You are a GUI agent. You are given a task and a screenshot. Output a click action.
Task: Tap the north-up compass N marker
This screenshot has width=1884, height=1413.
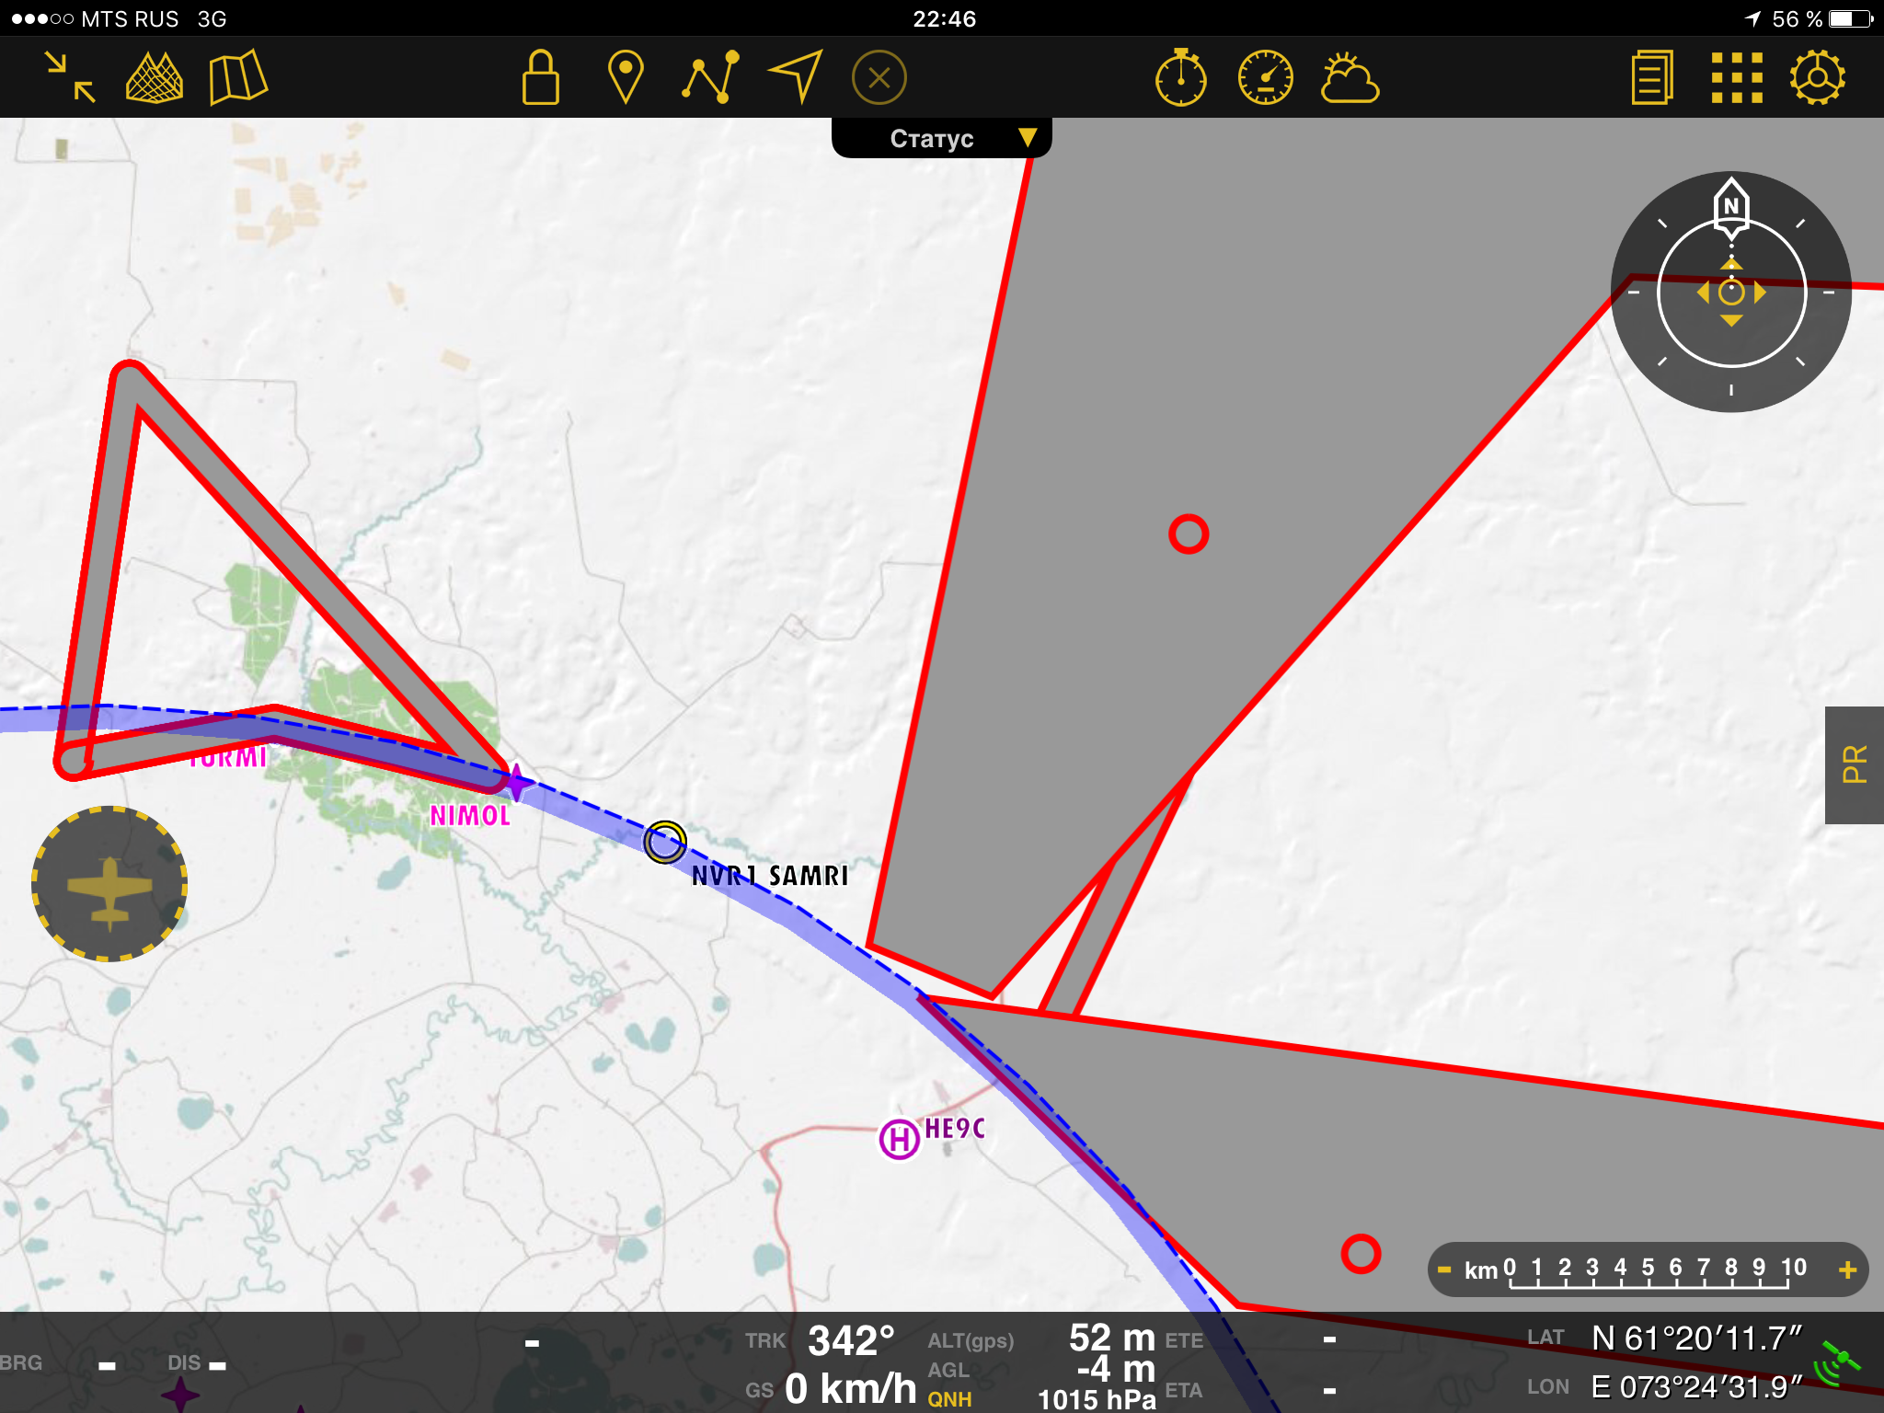pyautogui.click(x=1731, y=206)
